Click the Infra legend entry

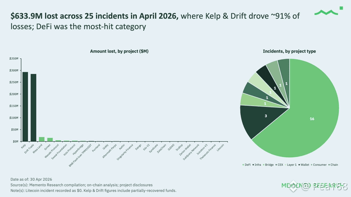257,165
